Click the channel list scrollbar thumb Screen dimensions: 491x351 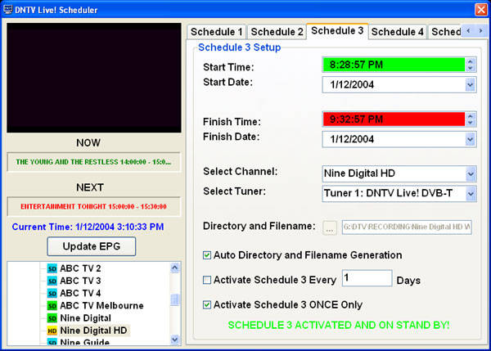175,299
